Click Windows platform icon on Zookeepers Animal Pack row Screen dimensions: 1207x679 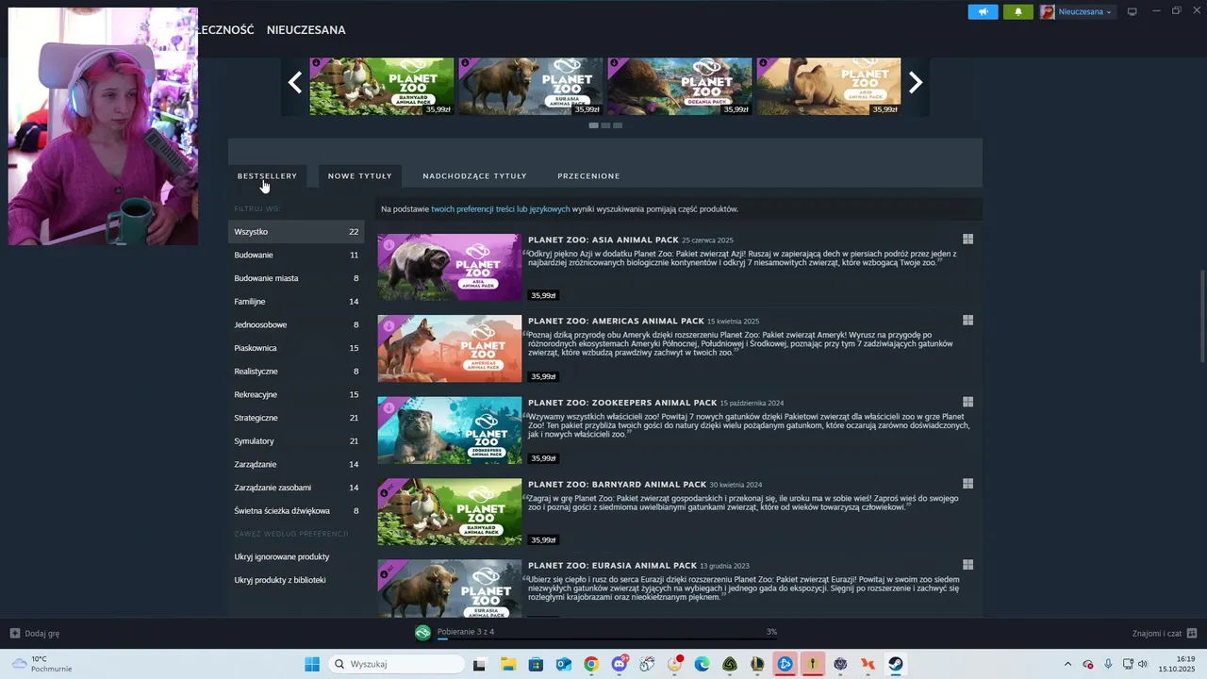point(967,403)
